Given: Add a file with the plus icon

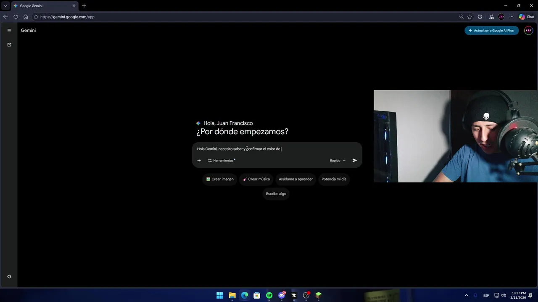Looking at the screenshot, I should [199, 160].
